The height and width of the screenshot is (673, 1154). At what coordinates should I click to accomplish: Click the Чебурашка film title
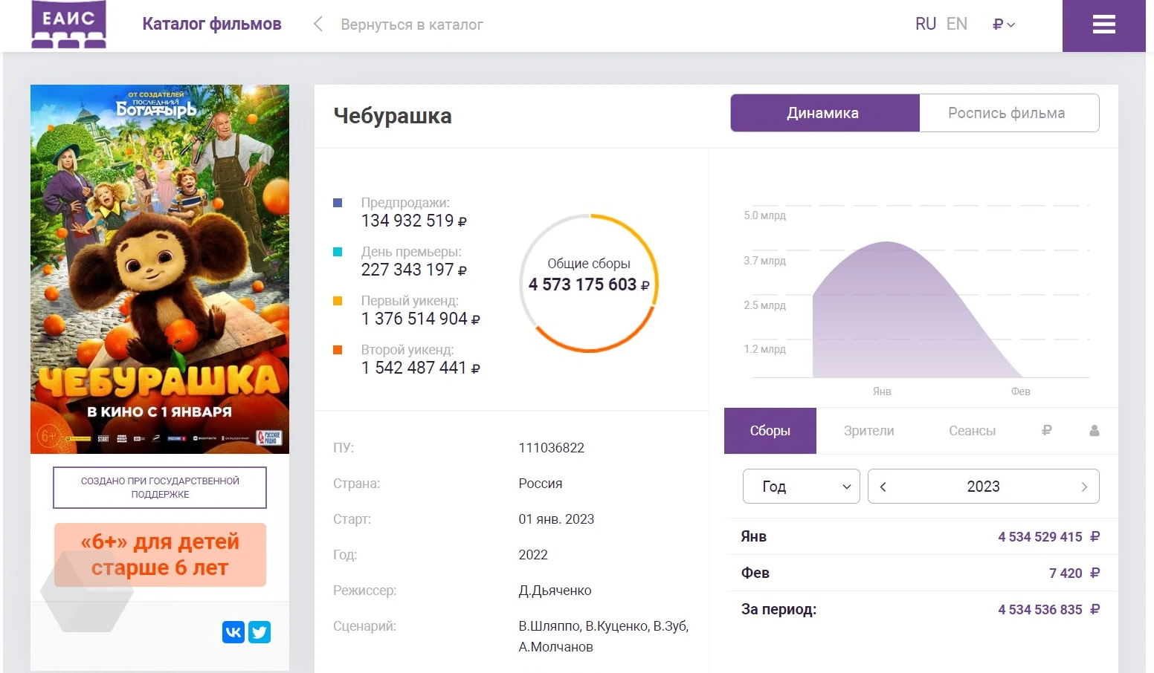coord(393,116)
